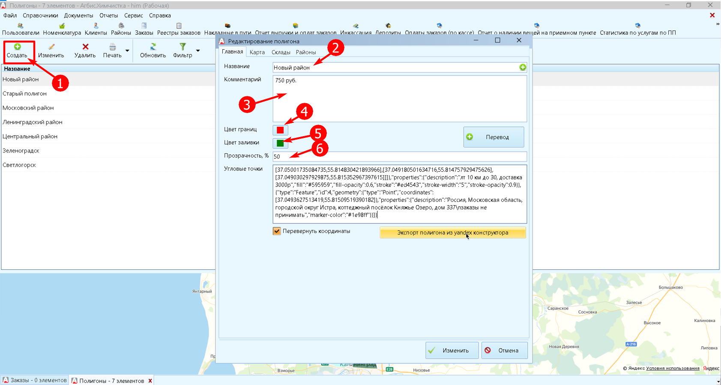721x385 pixels.
Task: Open the Справка menu
Action: pos(160,15)
